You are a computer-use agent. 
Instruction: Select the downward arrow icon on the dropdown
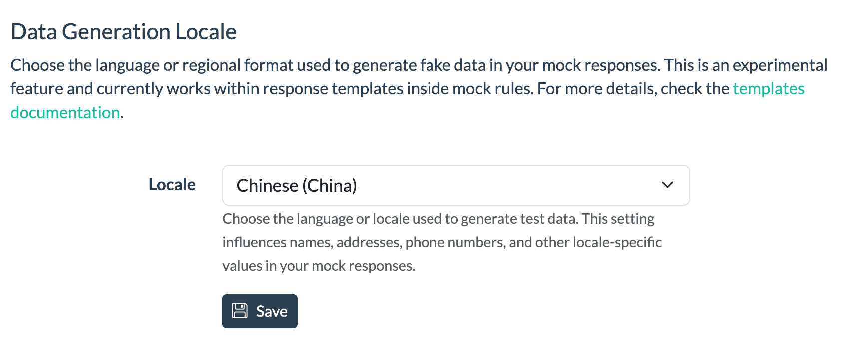point(668,185)
